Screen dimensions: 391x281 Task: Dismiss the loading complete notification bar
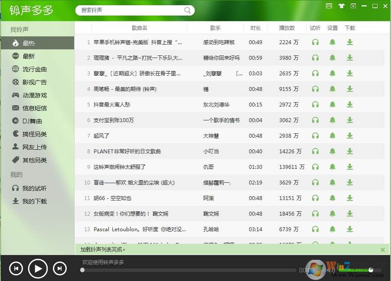(382, 250)
